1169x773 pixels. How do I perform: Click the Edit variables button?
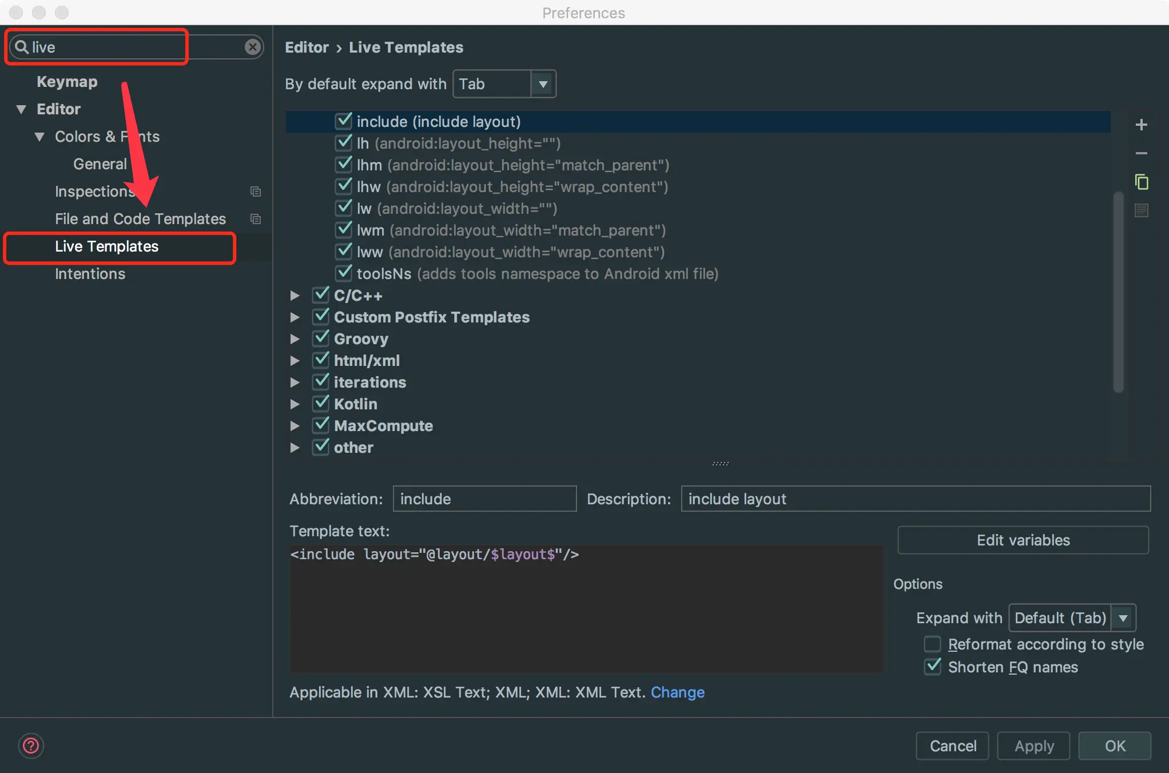1023,540
